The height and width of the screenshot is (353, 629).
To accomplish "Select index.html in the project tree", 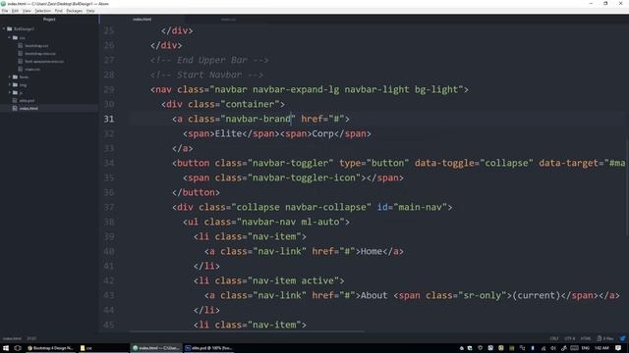I will [29, 109].
